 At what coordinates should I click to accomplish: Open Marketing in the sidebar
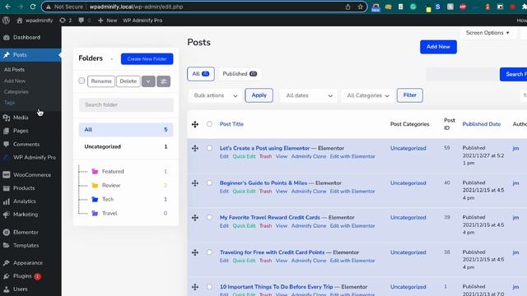(x=26, y=215)
